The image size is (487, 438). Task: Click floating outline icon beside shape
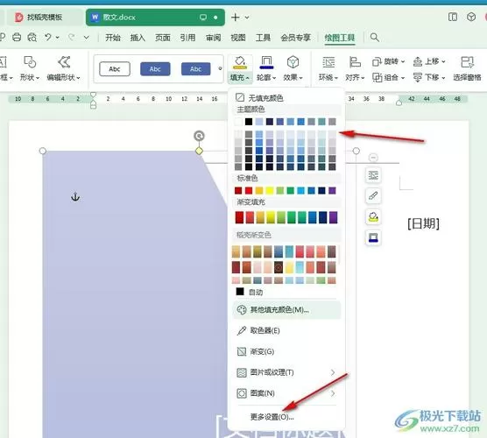[x=373, y=237]
